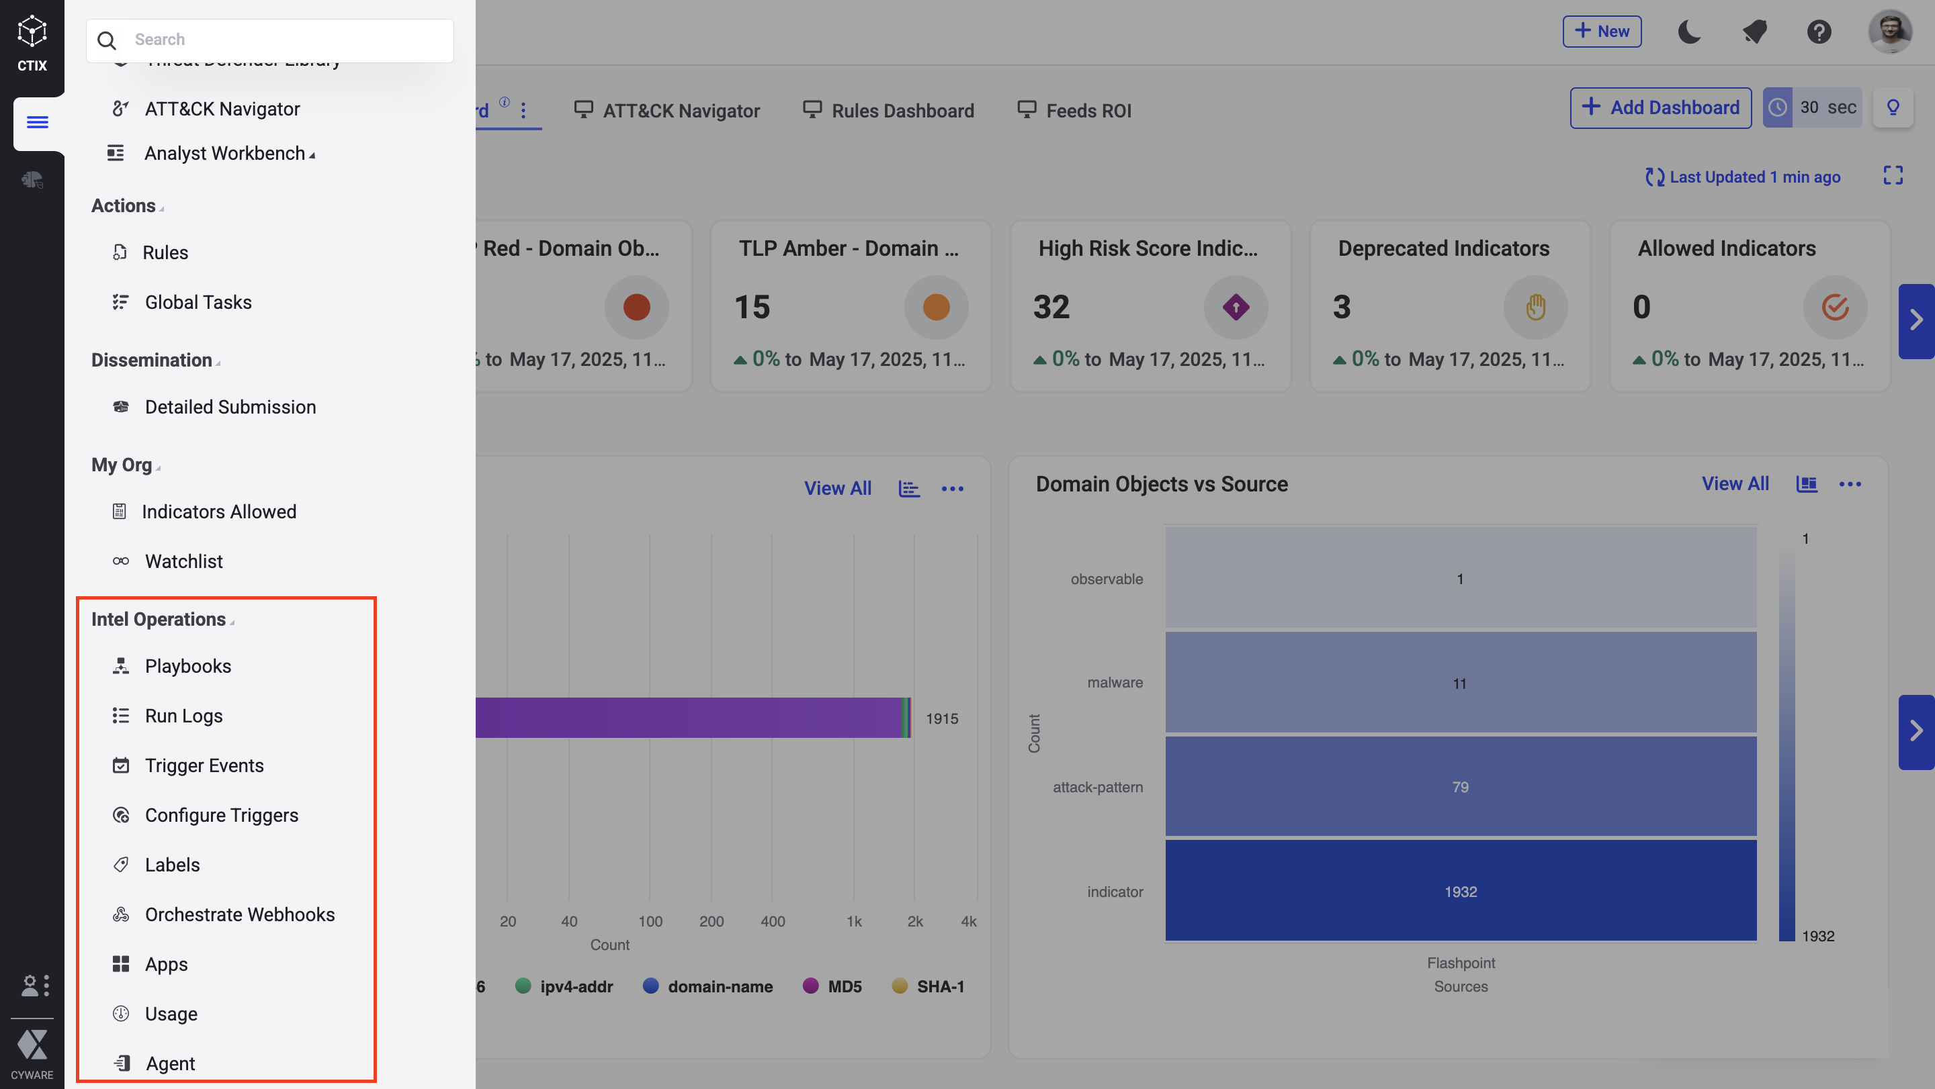Click View All for Domain Objects
This screenshot has width=1935, height=1089.
(1734, 484)
